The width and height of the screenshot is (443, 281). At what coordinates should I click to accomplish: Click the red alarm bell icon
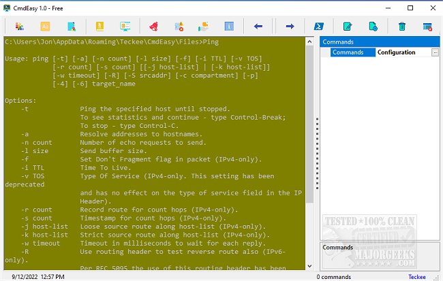click(x=153, y=27)
